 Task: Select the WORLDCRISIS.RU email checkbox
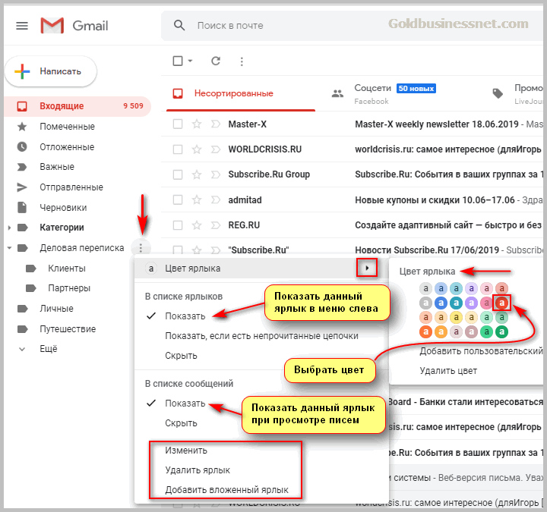[x=178, y=149]
